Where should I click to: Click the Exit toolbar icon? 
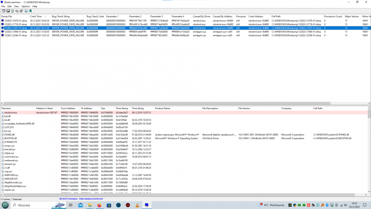[30, 11]
